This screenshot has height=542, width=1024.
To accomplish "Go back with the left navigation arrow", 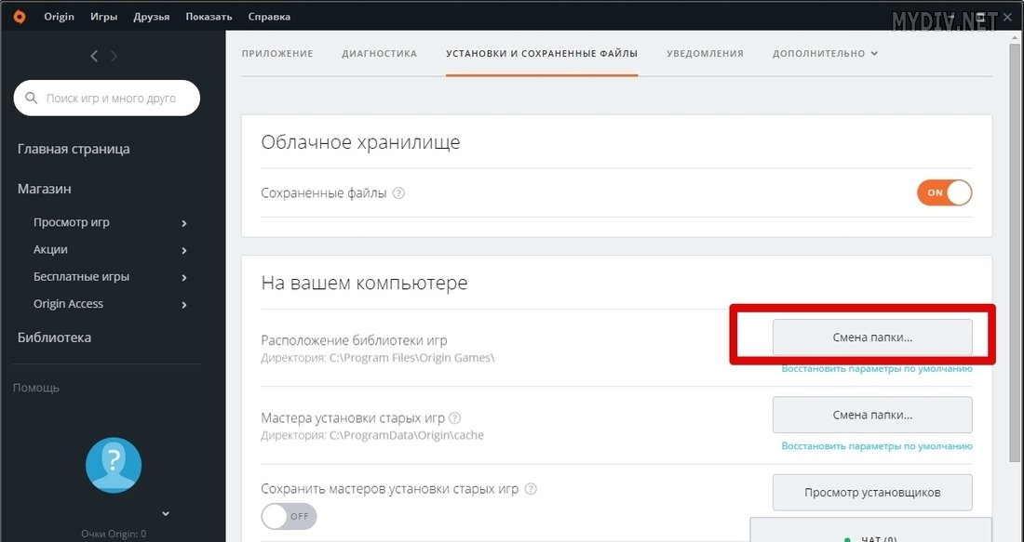I will tap(94, 57).
